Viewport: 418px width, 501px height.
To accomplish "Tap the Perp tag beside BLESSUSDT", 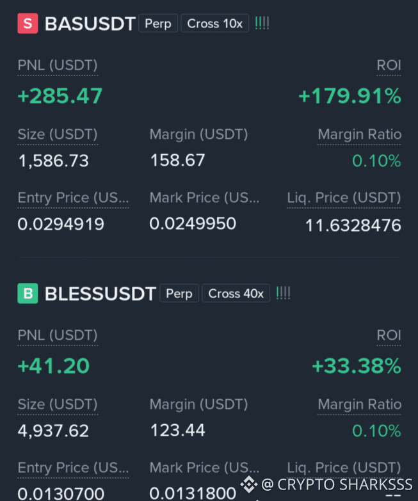I will 179,293.
